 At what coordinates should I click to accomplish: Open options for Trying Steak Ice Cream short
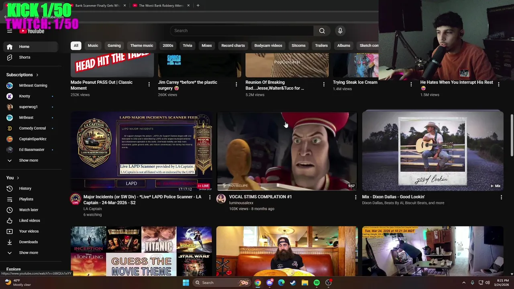(x=411, y=84)
